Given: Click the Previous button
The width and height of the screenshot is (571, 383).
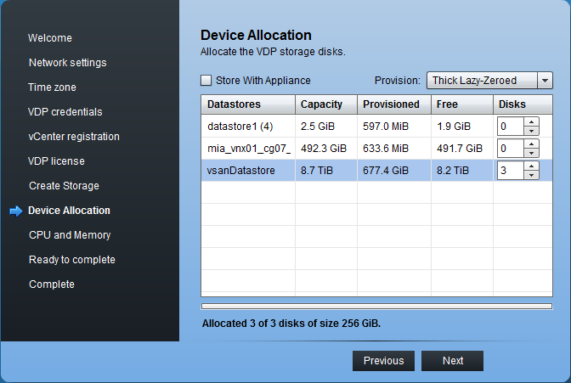Looking at the screenshot, I should 383,361.
